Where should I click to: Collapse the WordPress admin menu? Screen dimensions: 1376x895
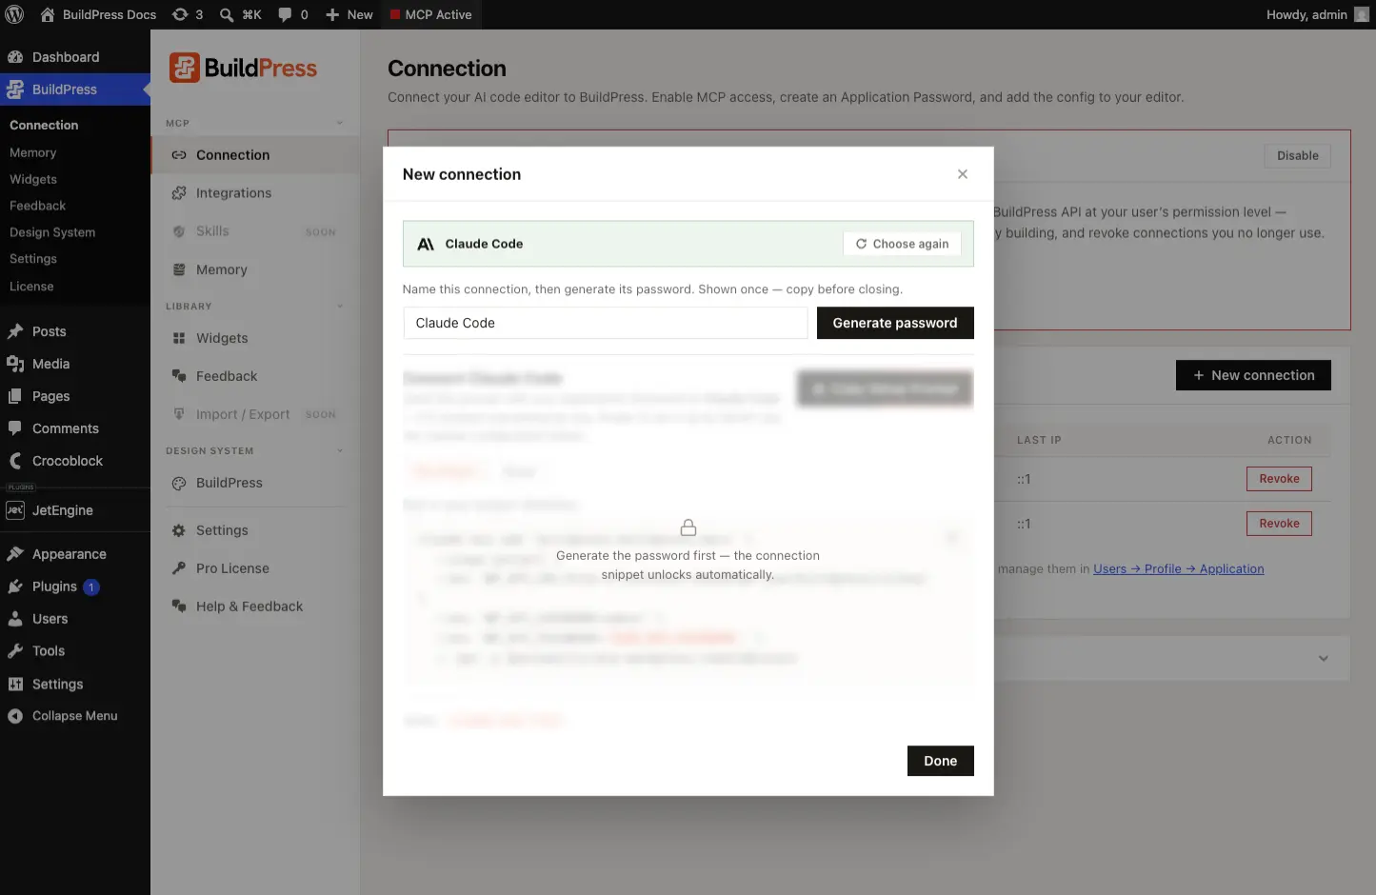[75, 716]
